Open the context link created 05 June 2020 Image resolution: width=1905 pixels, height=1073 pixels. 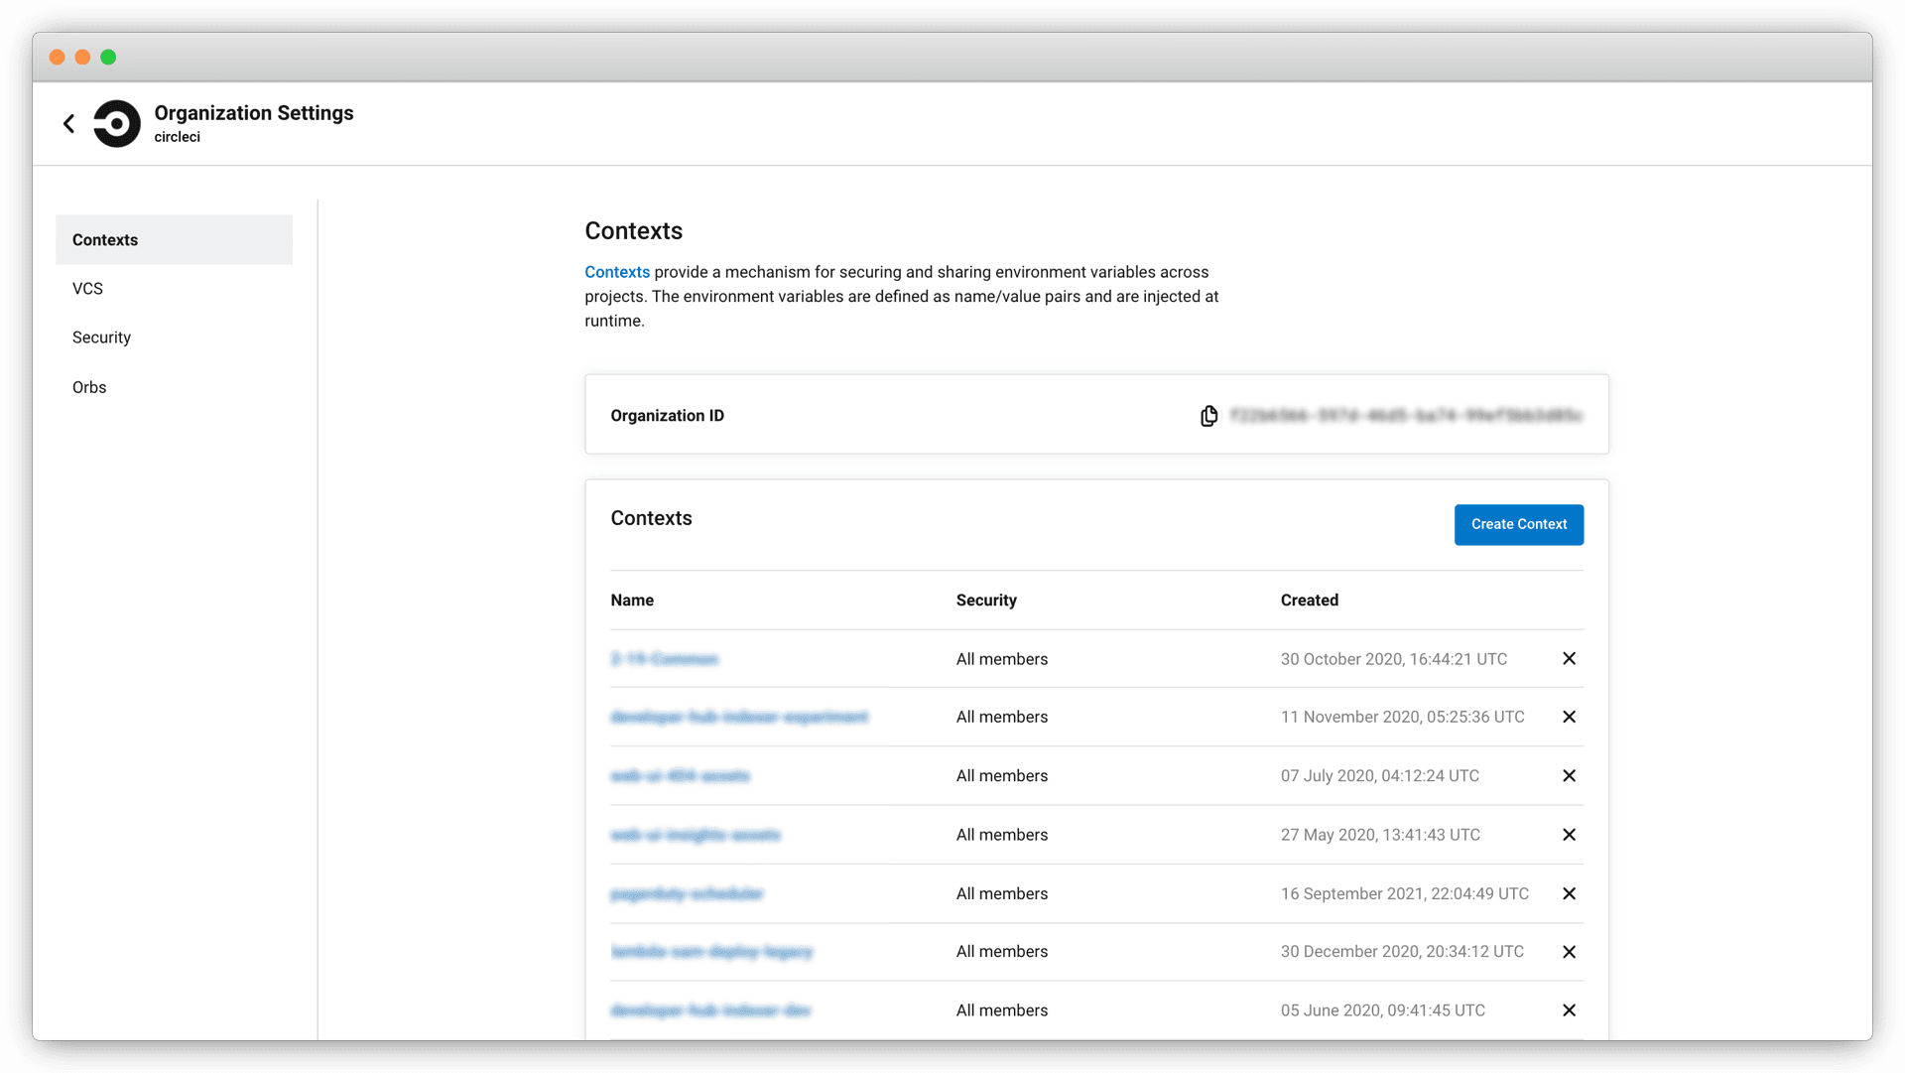pos(710,1010)
